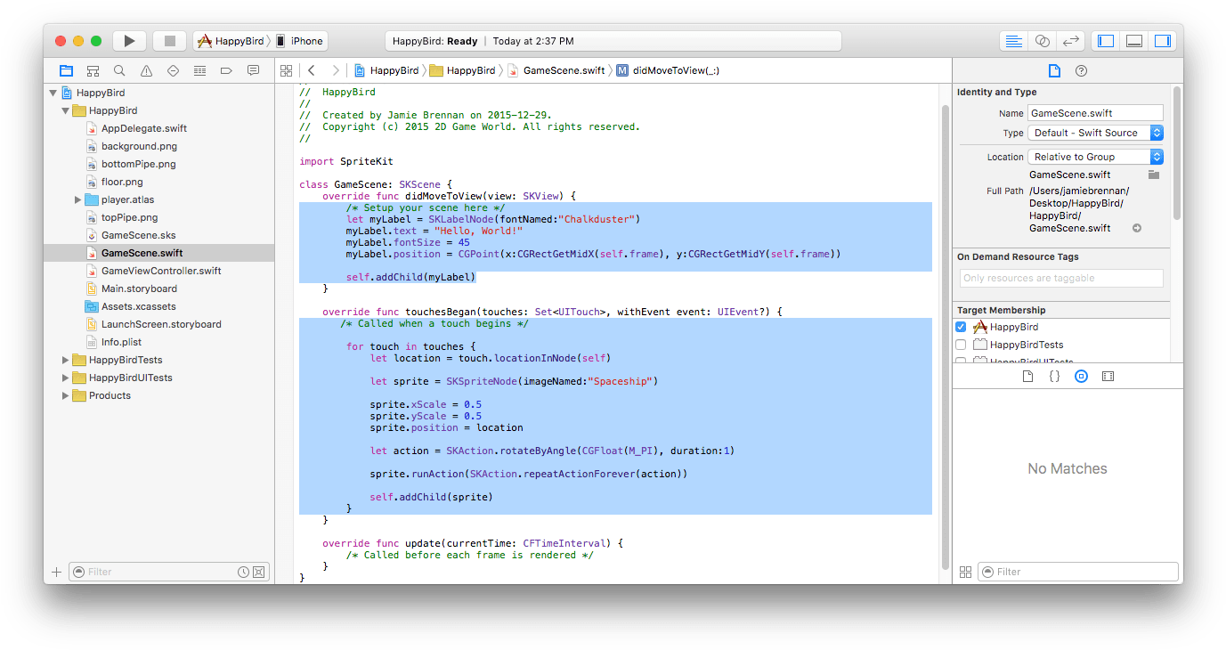Show the Version editor
Viewport: 1226px width, 650px height.
click(x=1071, y=41)
